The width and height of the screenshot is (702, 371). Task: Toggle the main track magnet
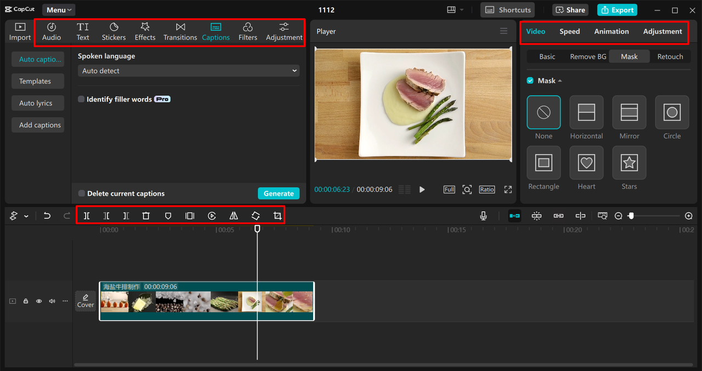click(514, 216)
